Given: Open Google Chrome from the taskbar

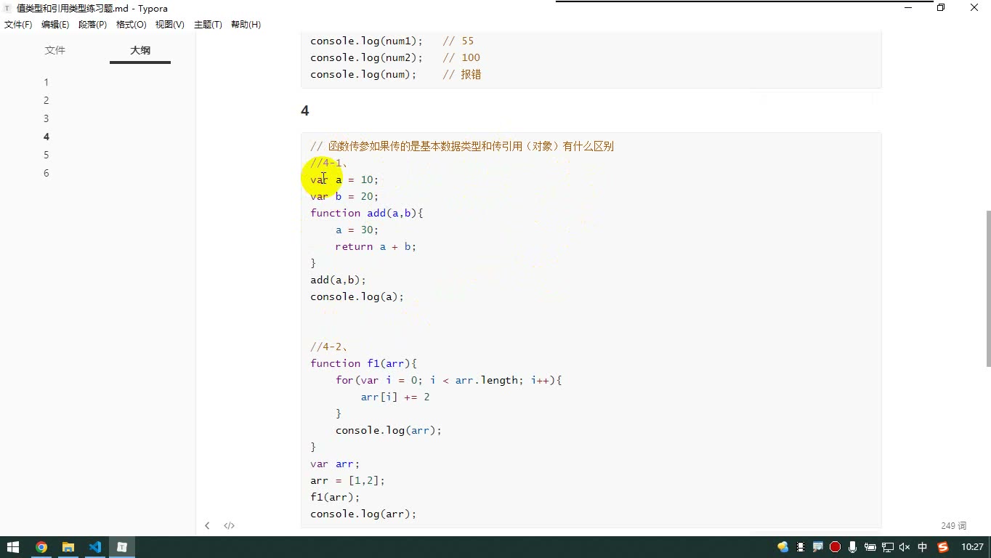Looking at the screenshot, I should point(41,547).
